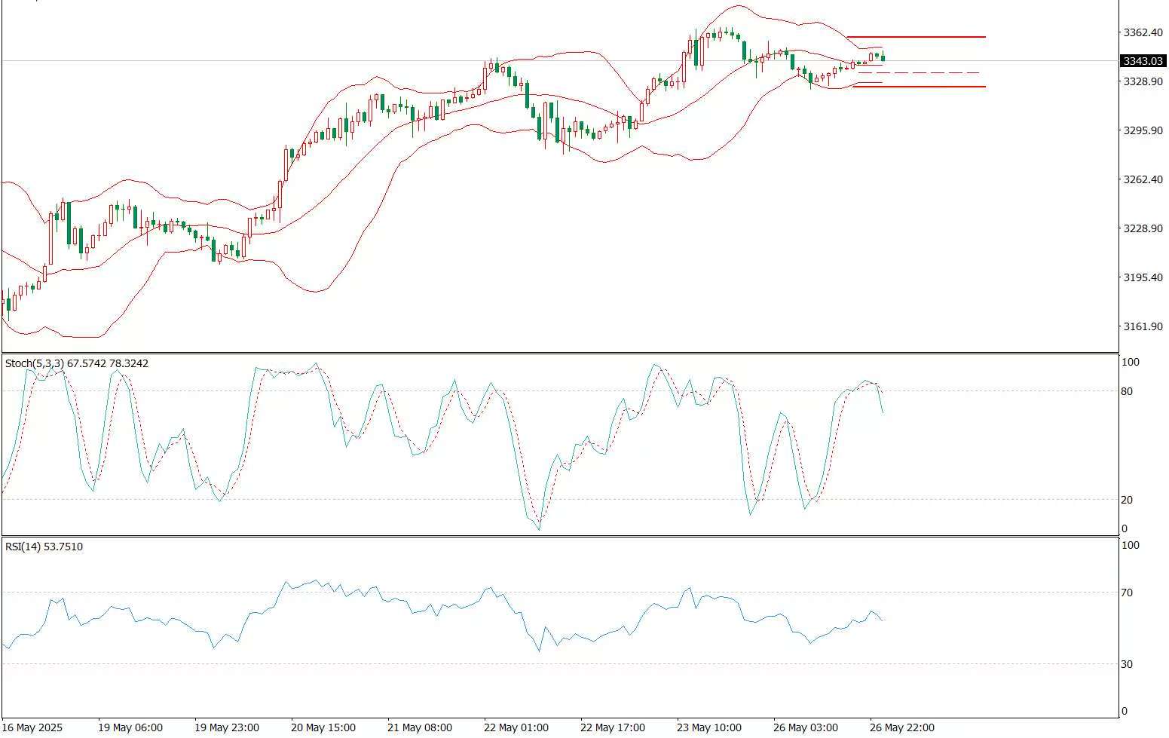Screen dimensions: 1169x738
Task: Click the RSI 30 level label
Action: [1127, 664]
